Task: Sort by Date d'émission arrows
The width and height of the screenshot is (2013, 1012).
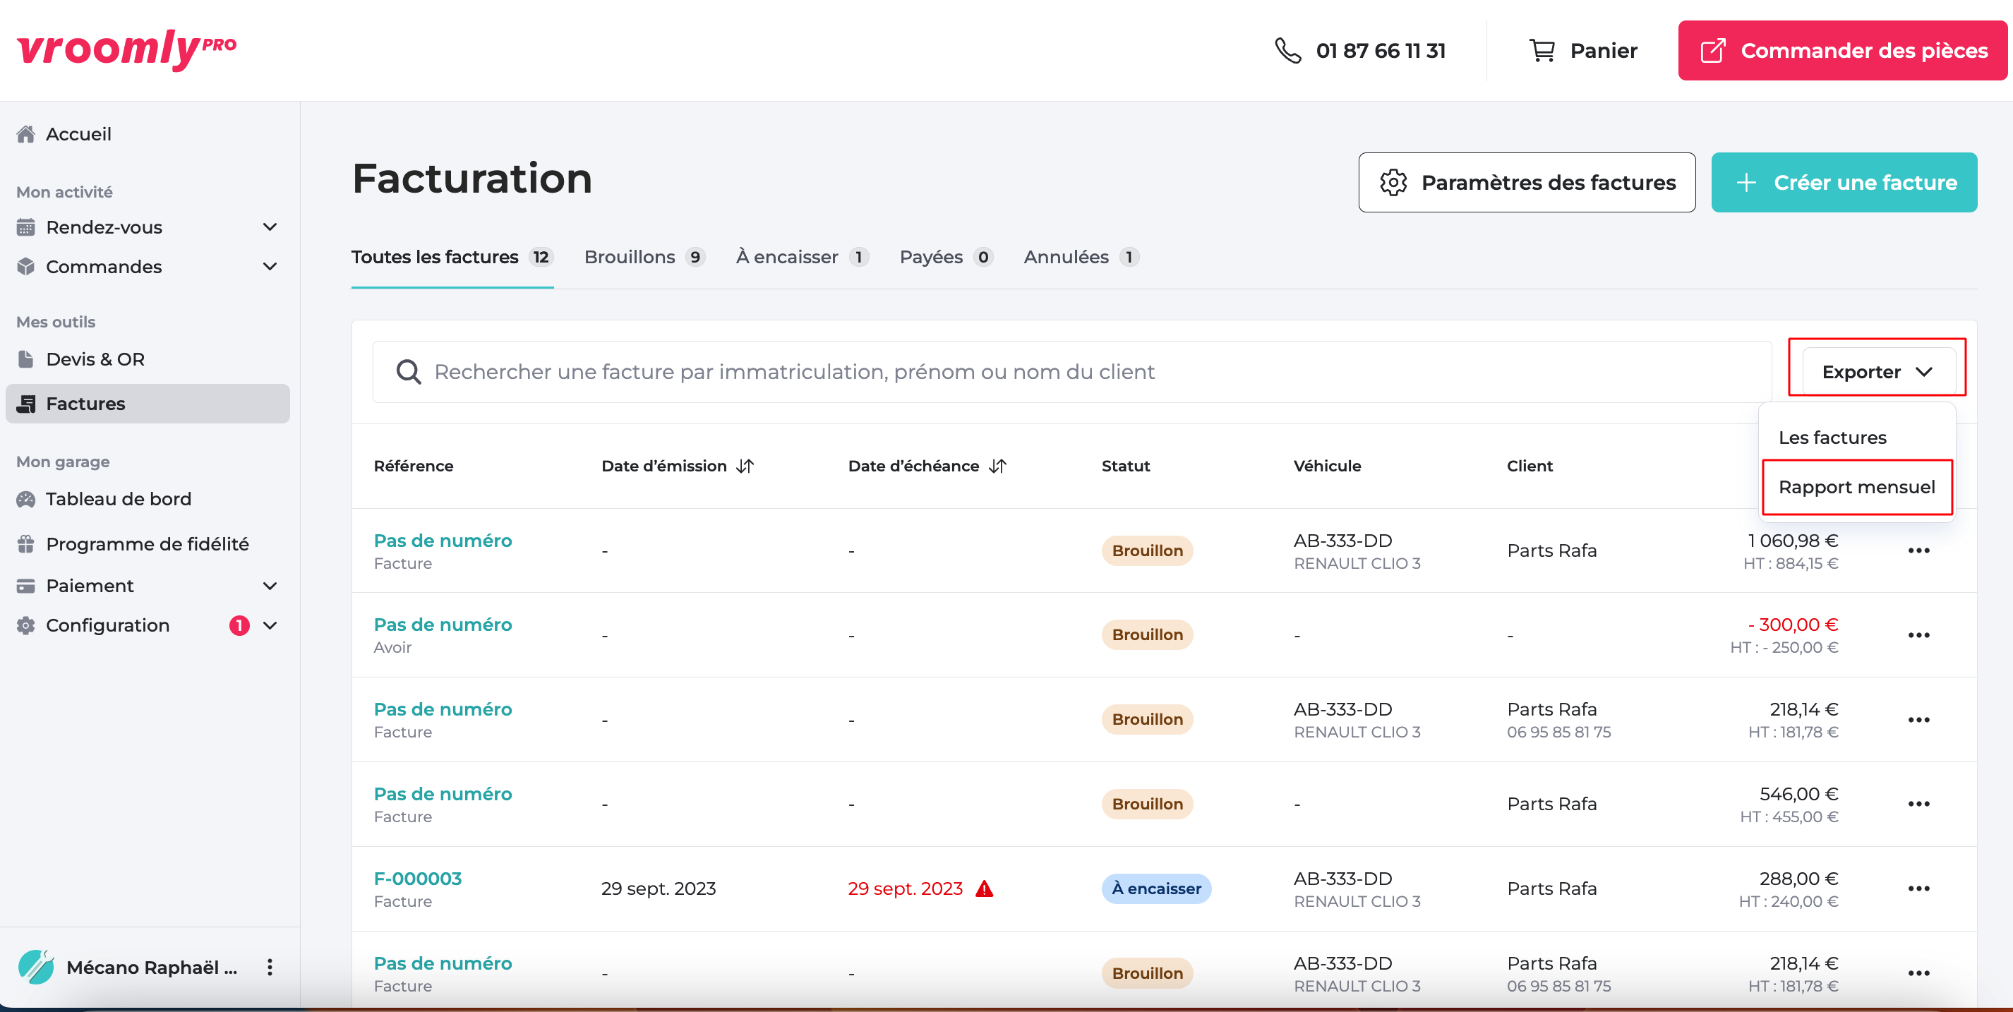Action: click(x=745, y=466)
